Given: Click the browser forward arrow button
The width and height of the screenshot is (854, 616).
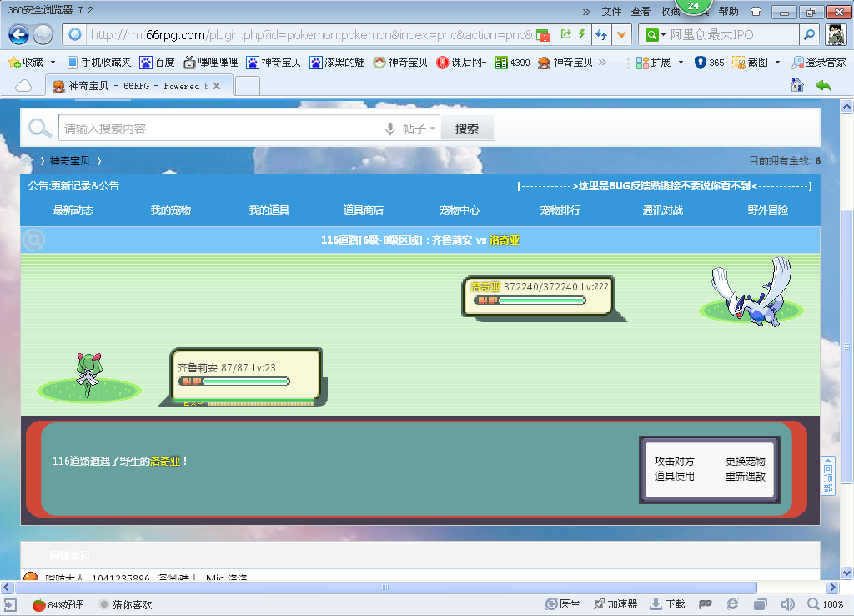Looking at the screenshot, I should pyautogui.click(x=43, y=35).
